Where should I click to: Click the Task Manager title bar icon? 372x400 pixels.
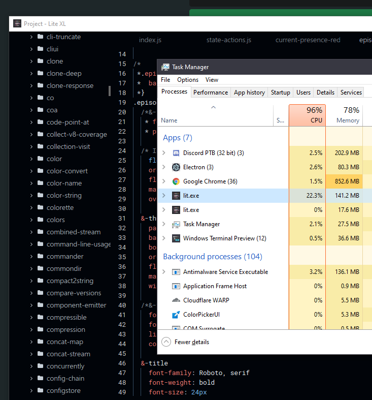pyautogui.click(x=165, y=67)
